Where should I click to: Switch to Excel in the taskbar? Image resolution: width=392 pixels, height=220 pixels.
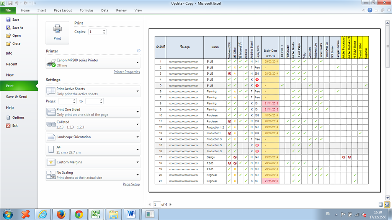(x=95, y=214)
